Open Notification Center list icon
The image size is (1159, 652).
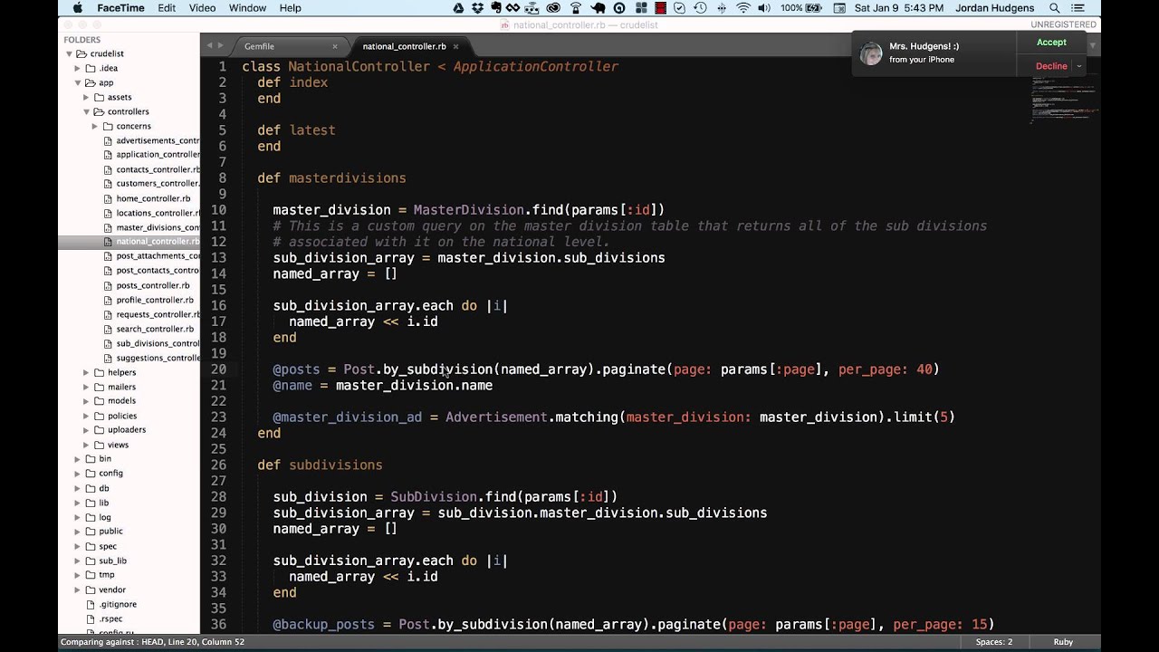[x=1077, y=8]
